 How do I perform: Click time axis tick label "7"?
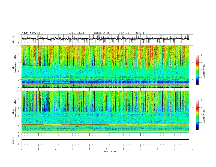click(x=141, y=149)
